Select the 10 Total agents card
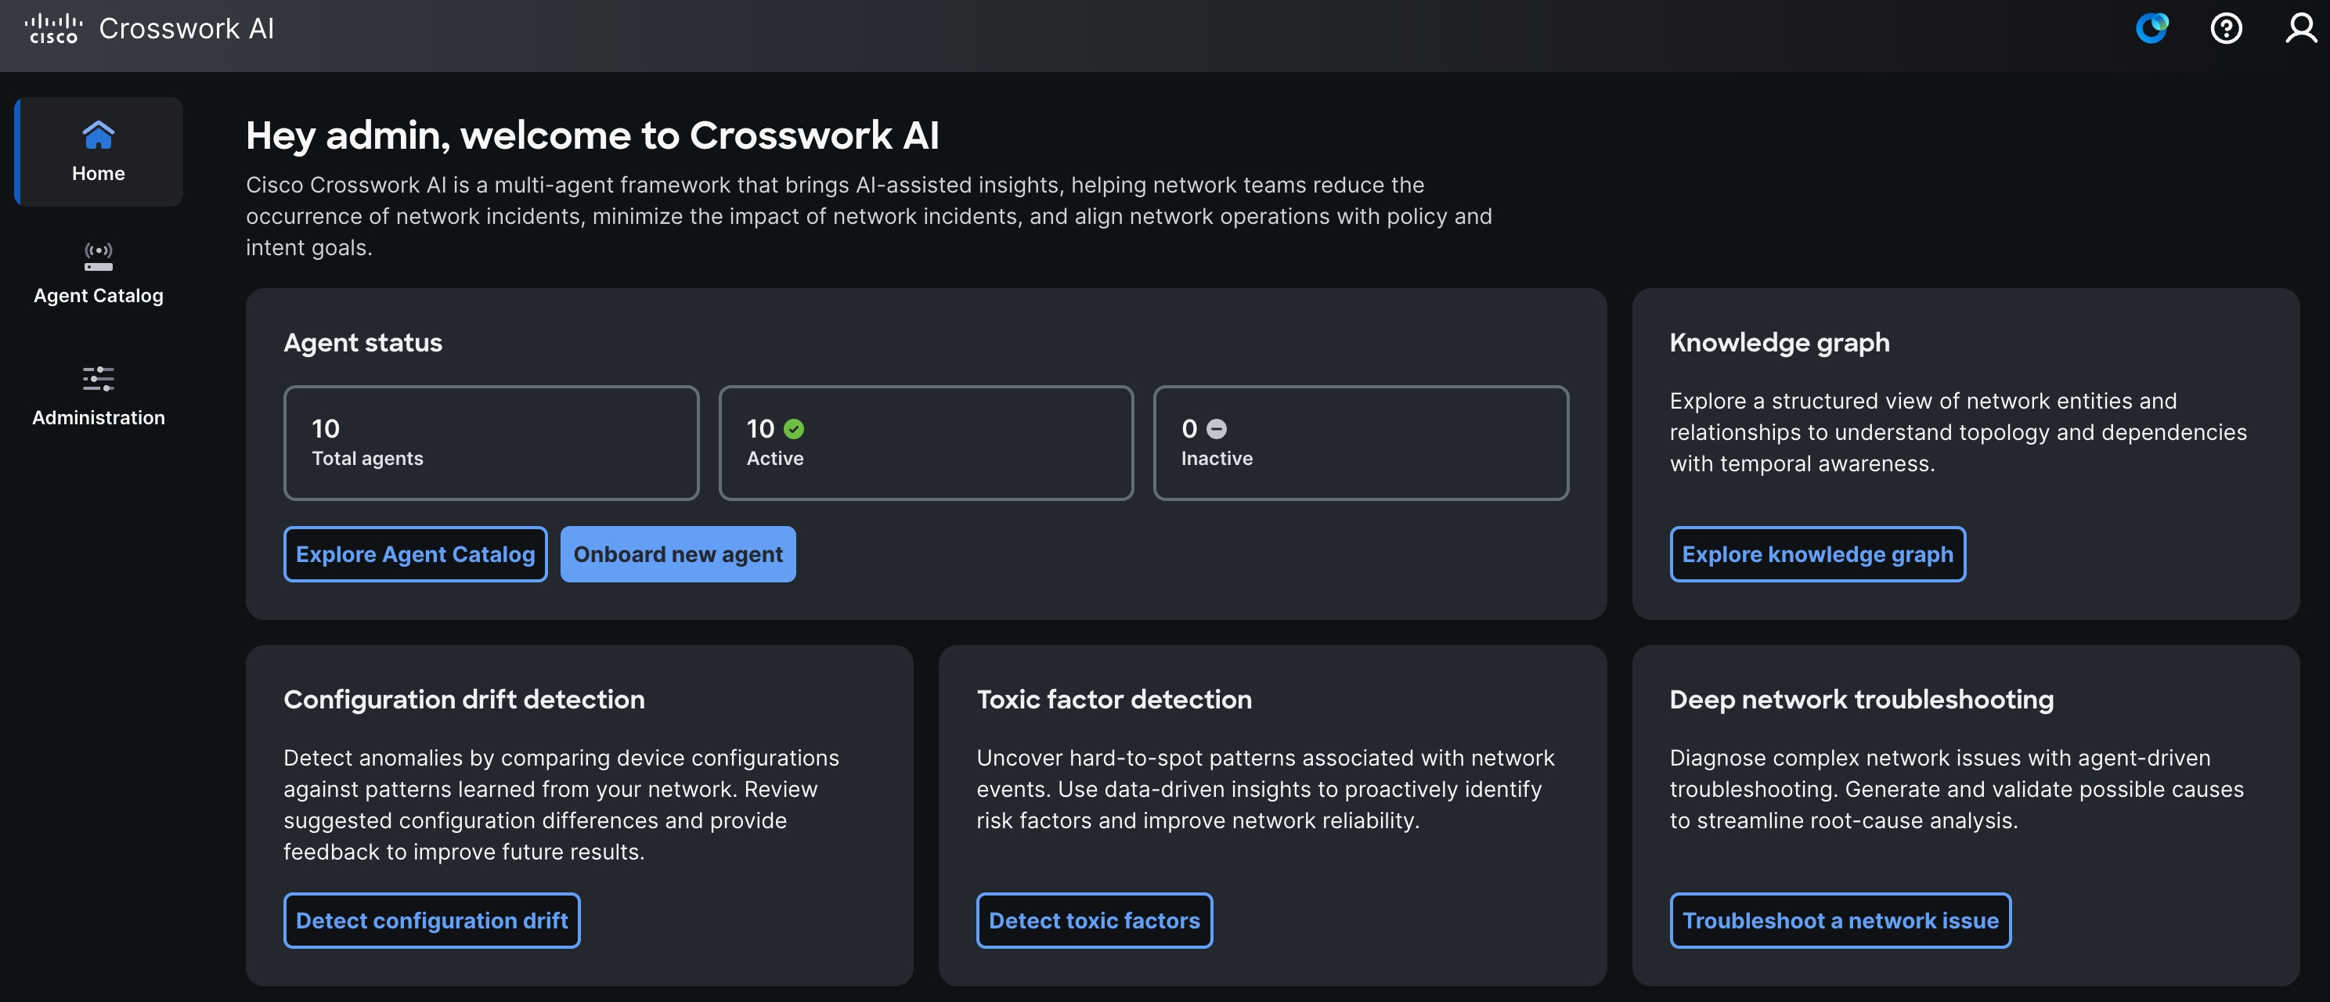The height and width of the screenshot is (1002, 2330). [x=491, y=443]
